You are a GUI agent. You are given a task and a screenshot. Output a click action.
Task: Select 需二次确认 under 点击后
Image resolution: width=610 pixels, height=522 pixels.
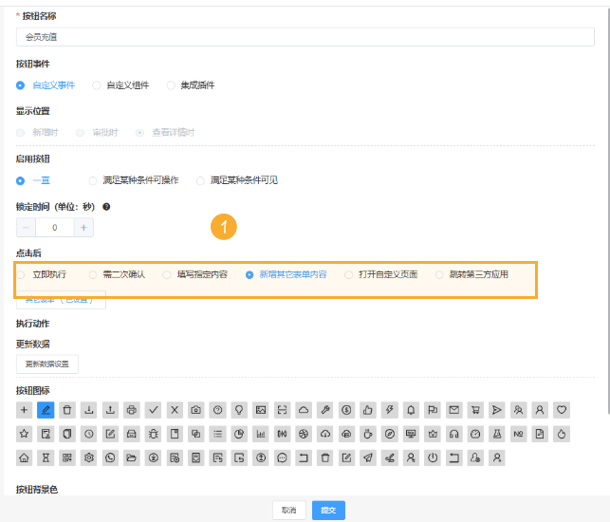93,274
